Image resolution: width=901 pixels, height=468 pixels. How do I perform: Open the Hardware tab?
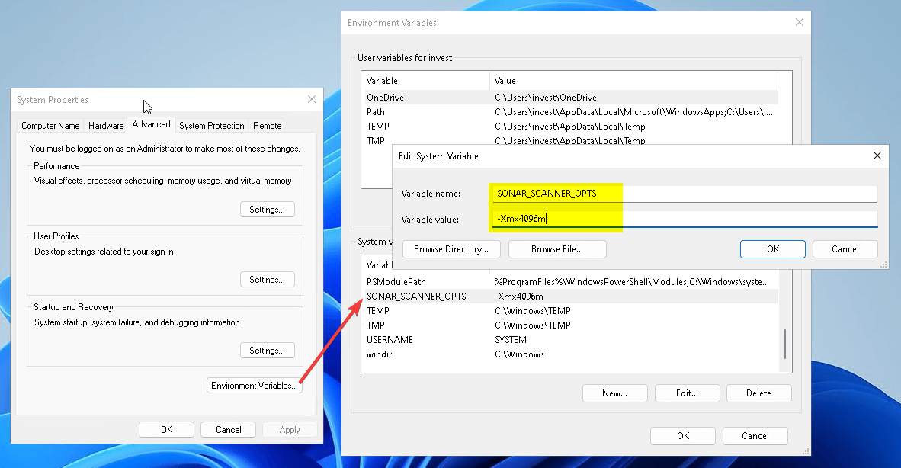(105, 125)
